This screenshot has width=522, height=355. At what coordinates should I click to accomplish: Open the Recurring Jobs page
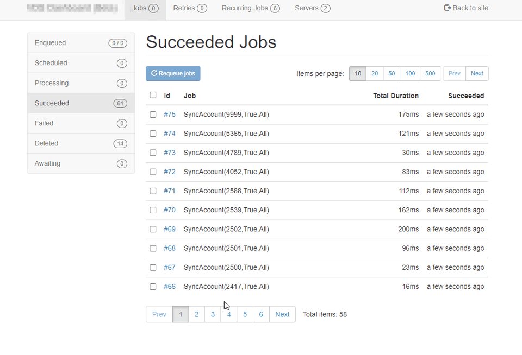click(x=251, y=8)
